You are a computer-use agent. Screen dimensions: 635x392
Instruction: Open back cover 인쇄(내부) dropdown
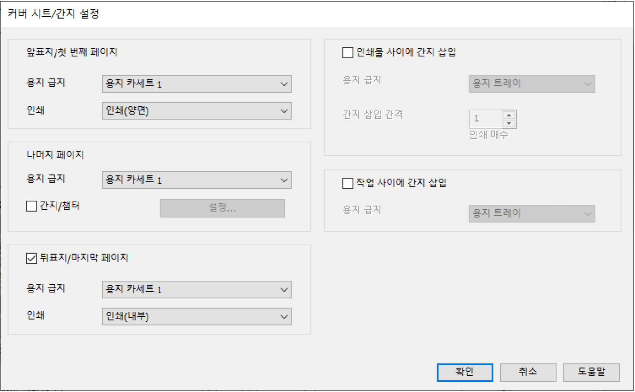click(x=196, y=317)
